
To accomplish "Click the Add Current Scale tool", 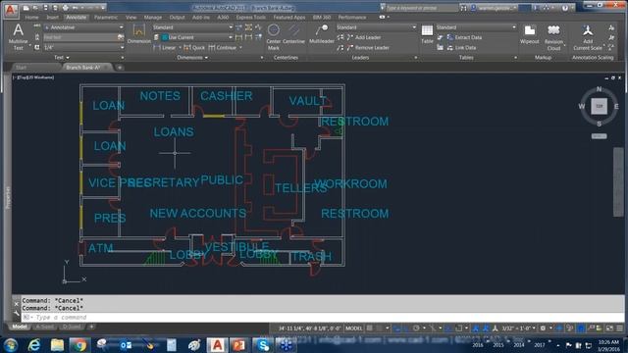I will click(x=588, y=37).
